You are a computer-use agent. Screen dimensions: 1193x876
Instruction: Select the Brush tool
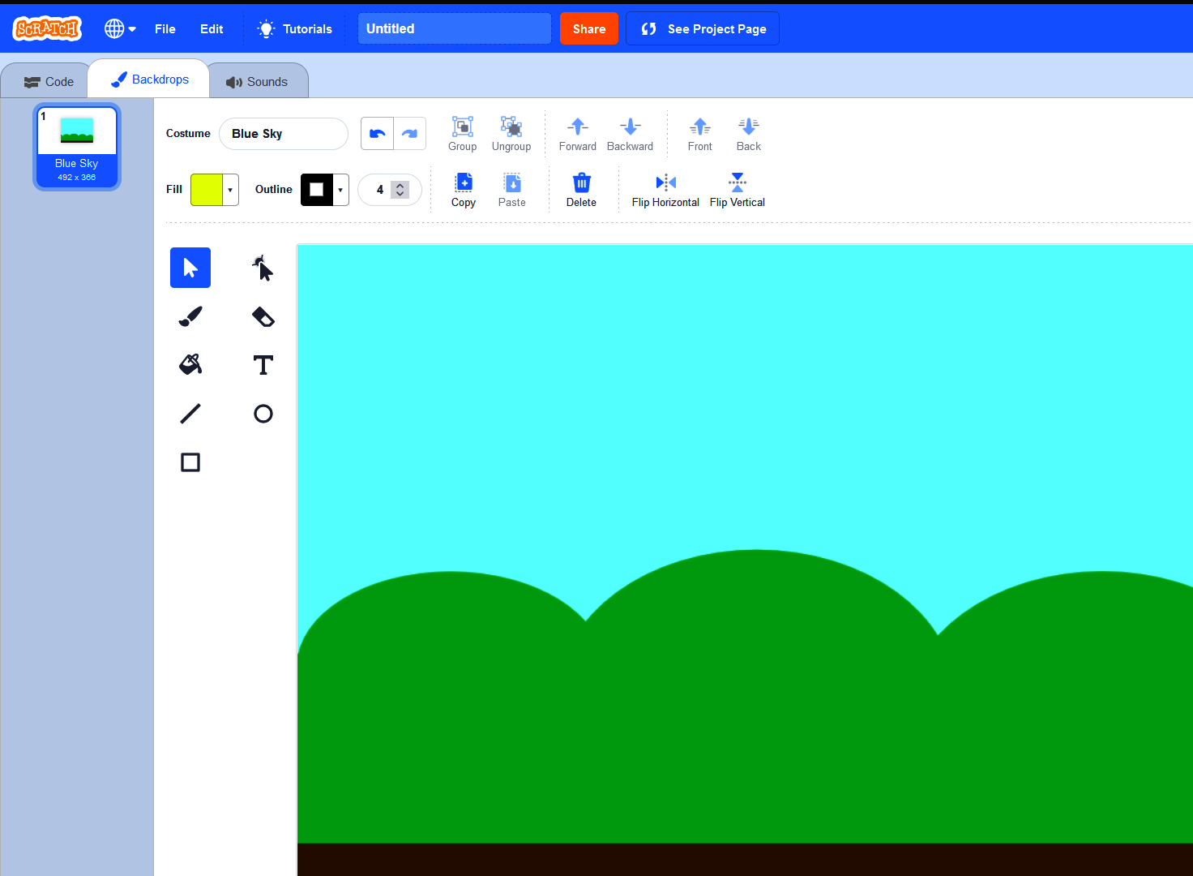190,316
